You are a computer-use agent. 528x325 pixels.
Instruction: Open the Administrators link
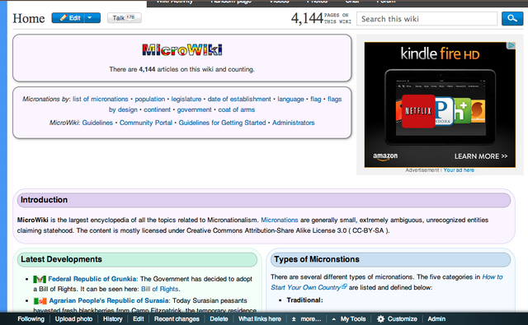point(294,123)
